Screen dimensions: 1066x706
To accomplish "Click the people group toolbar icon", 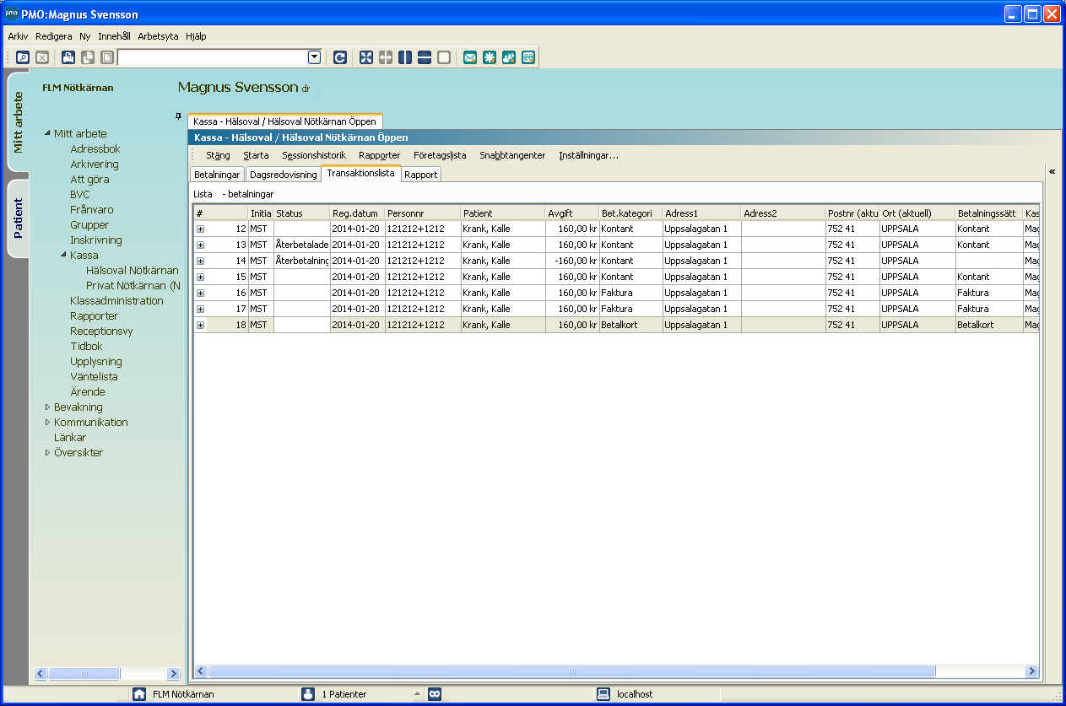I will [x=509, y=57].
